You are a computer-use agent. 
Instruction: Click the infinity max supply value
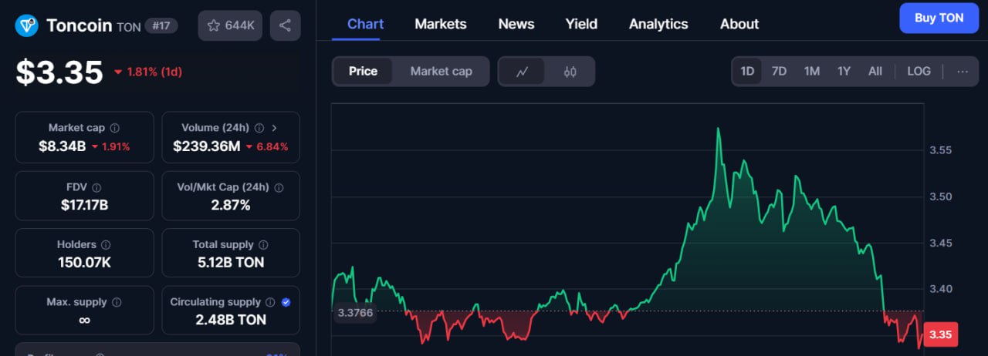coord(84,320)
